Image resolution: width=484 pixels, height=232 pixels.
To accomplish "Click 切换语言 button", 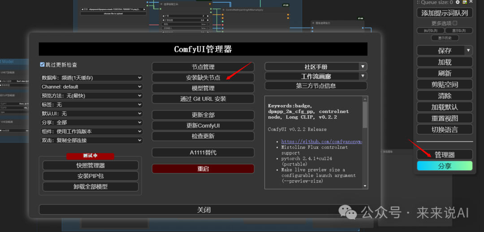I will click(x=445, y=129).
